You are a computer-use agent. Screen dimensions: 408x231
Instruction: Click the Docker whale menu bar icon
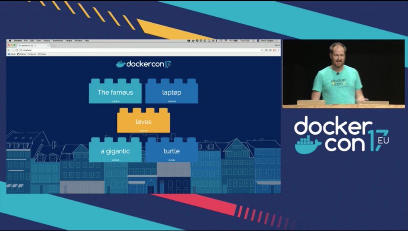193,41
